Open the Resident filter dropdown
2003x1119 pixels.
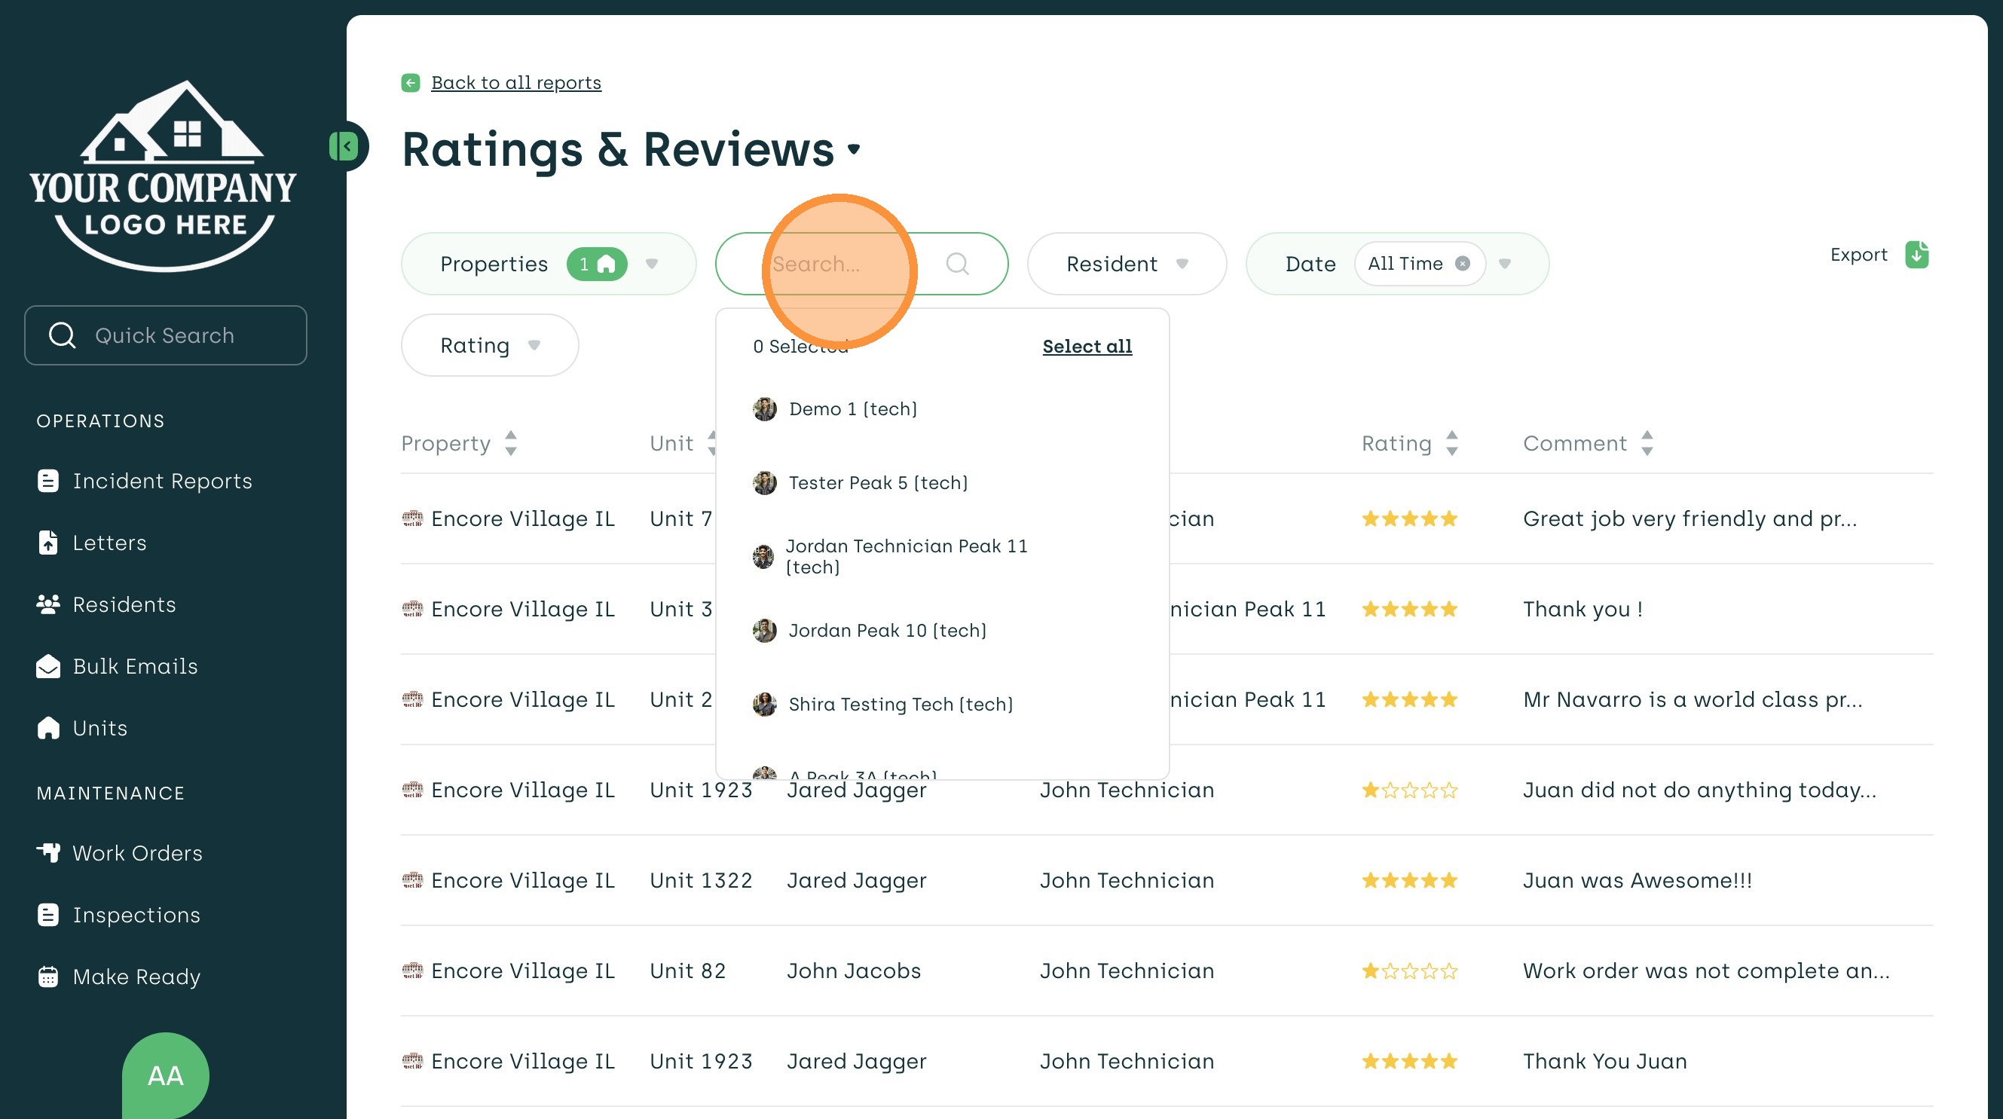(x=1126, y=264)
